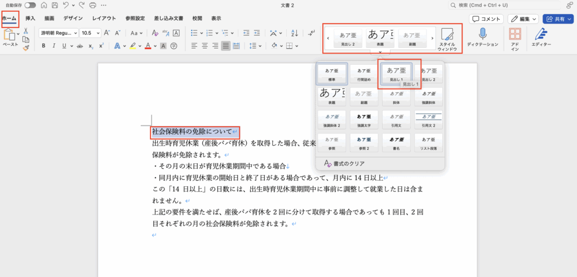This screenshot has height=277, width=577.
Task: Apply the 見出し 1 style thumbnail
Action: tap(396, 75)
